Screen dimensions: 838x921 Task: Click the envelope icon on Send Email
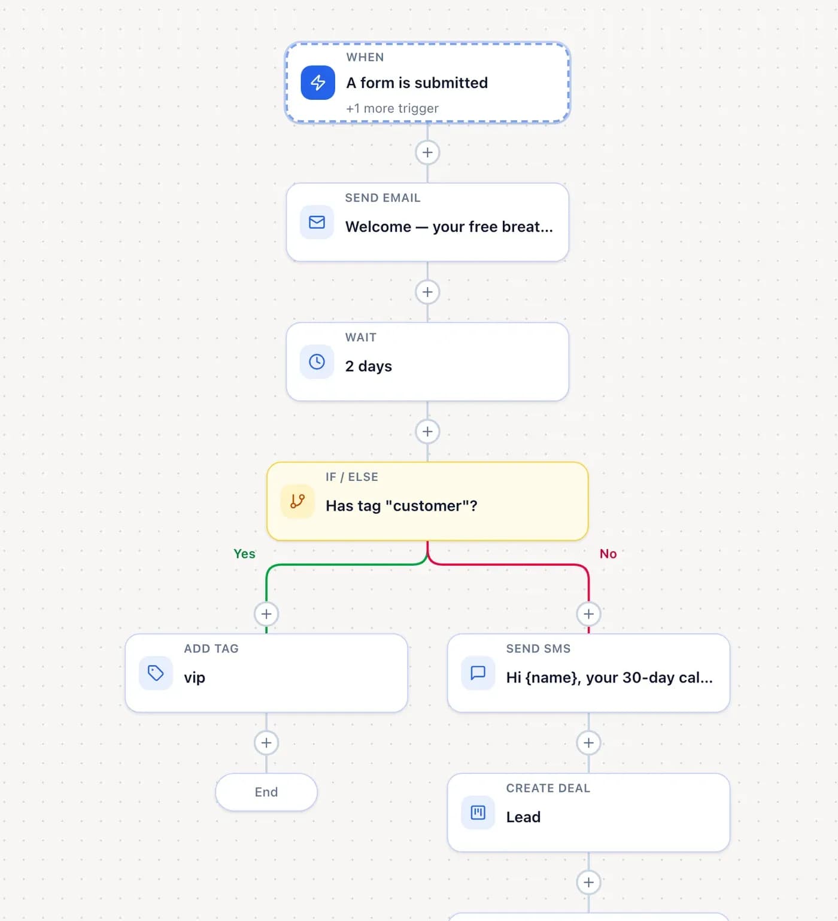pyautogui.click(x=317, y=222)
